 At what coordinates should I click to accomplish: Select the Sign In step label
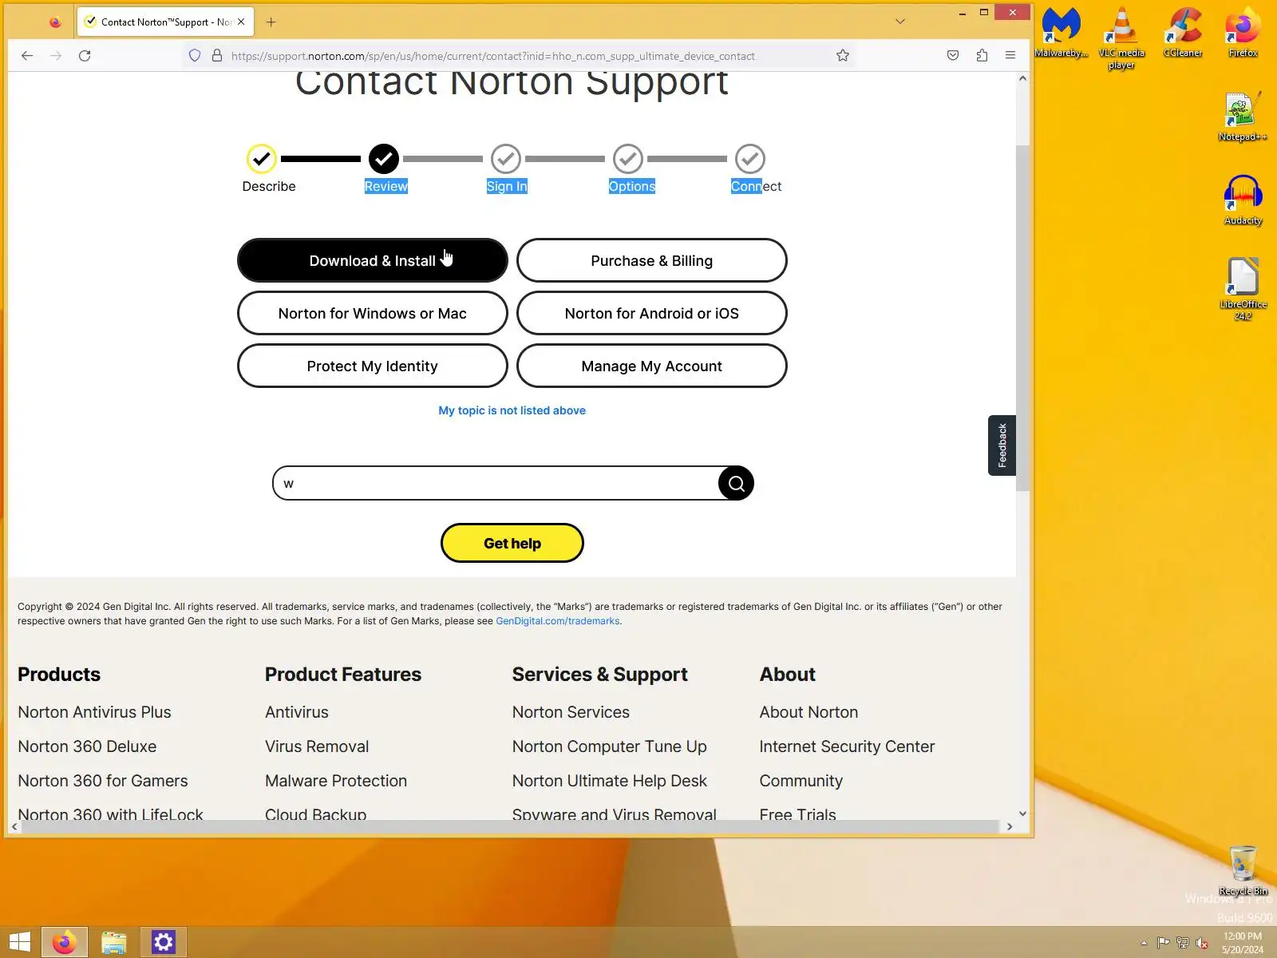(x=507, y=186)
